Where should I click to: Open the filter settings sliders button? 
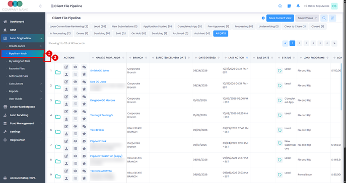(332, 18)
